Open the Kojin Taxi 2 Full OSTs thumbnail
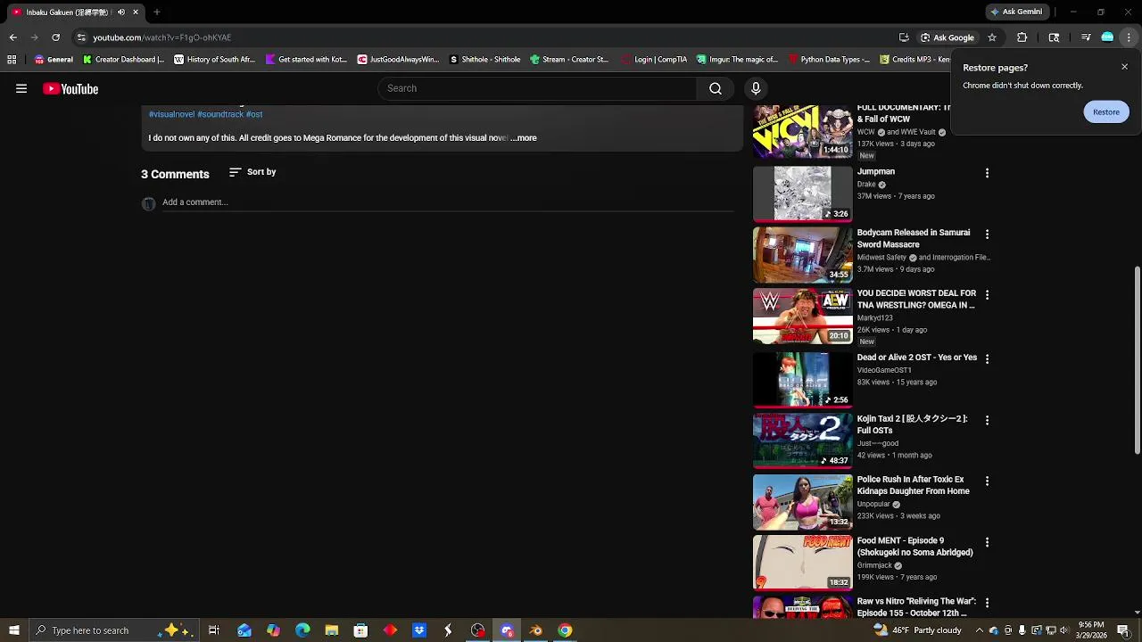1142x642 pixels. click(x=803, y=440)
